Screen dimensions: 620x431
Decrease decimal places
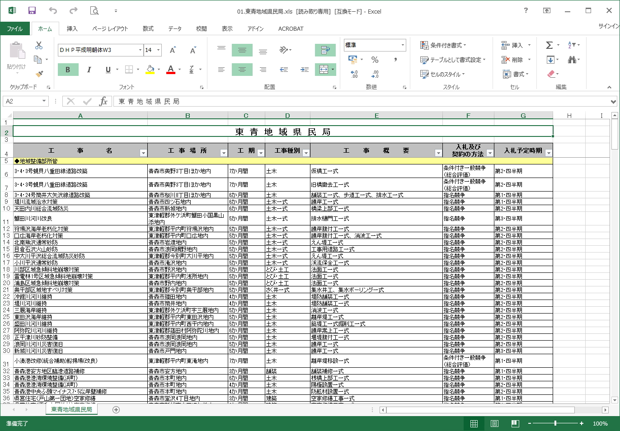click(x=375, y=74)
